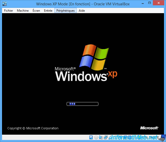The image size is (166, 142).
Task: Click the audio speaker status icon
Action: coord(101,137)
